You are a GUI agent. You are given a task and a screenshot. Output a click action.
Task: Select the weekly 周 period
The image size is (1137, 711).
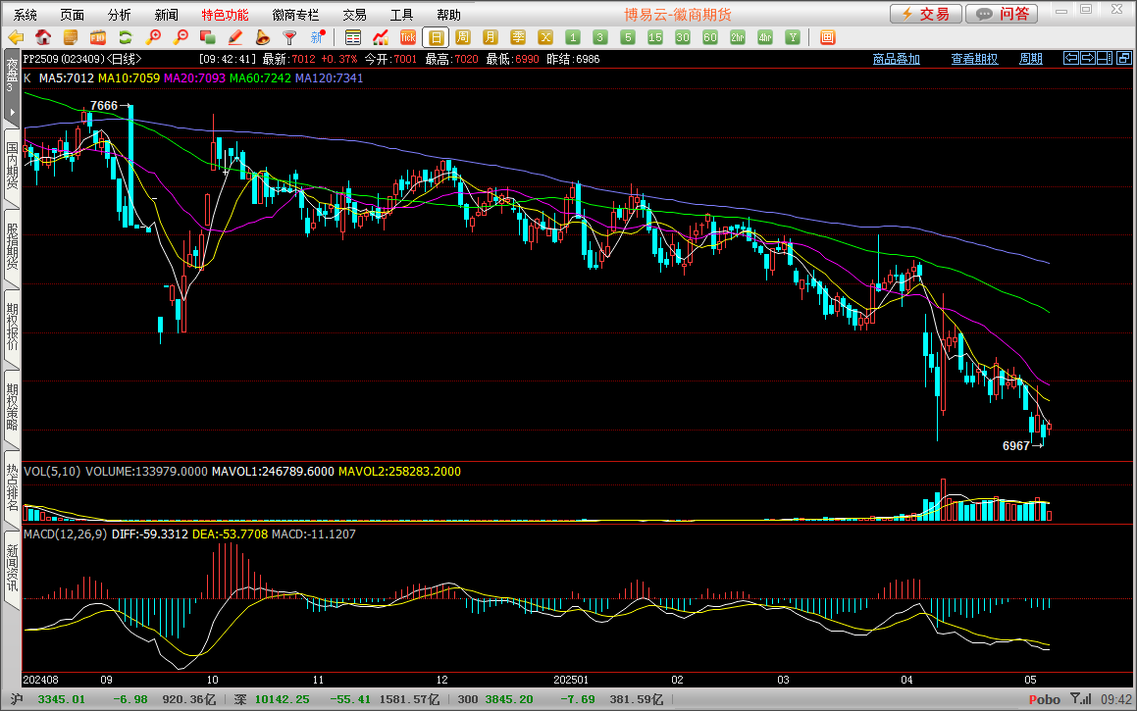tap(463, 37)
